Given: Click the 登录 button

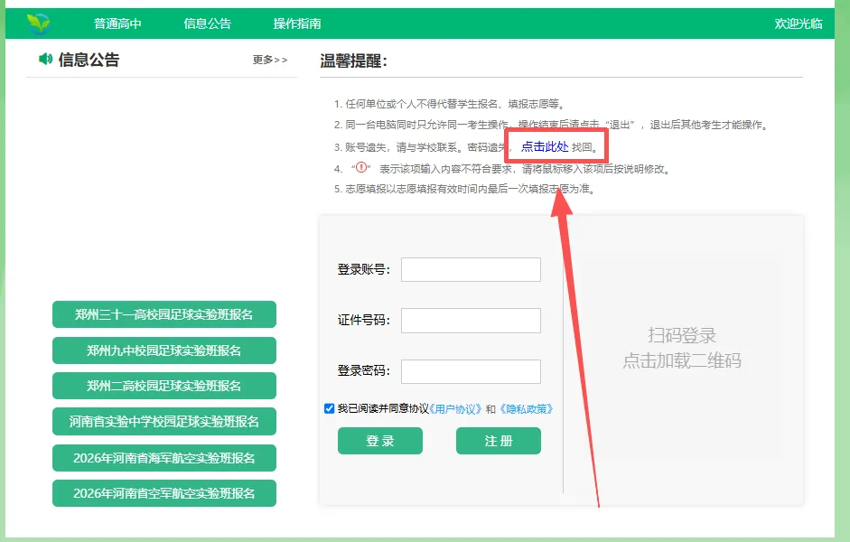Looking at the screenshot, I should tap(380, 441).
